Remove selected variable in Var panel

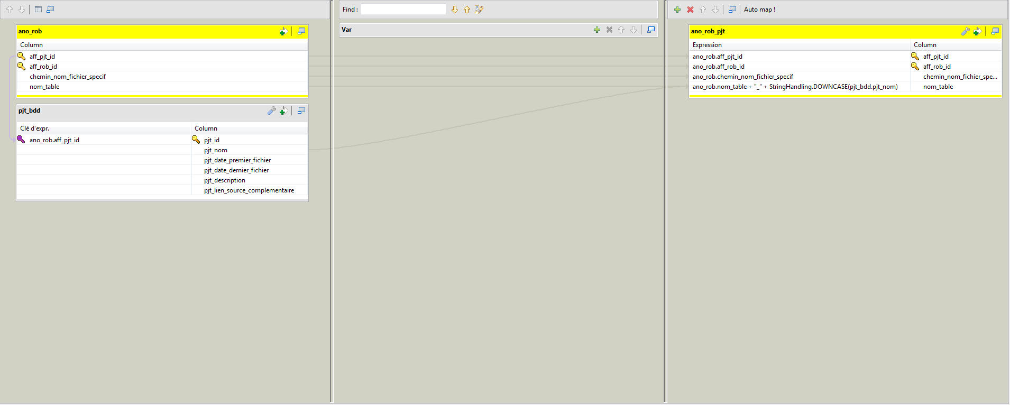tap(609, 30)
